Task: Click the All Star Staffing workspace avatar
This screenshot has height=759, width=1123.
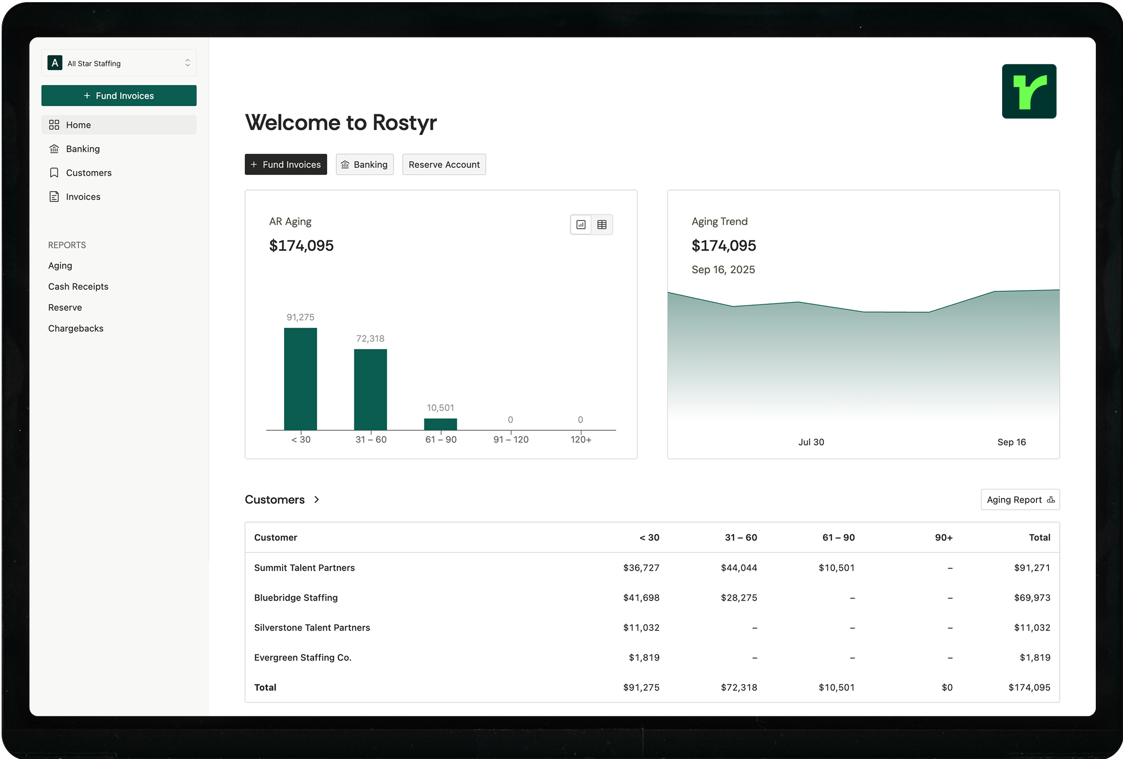Action: [54, 63]
